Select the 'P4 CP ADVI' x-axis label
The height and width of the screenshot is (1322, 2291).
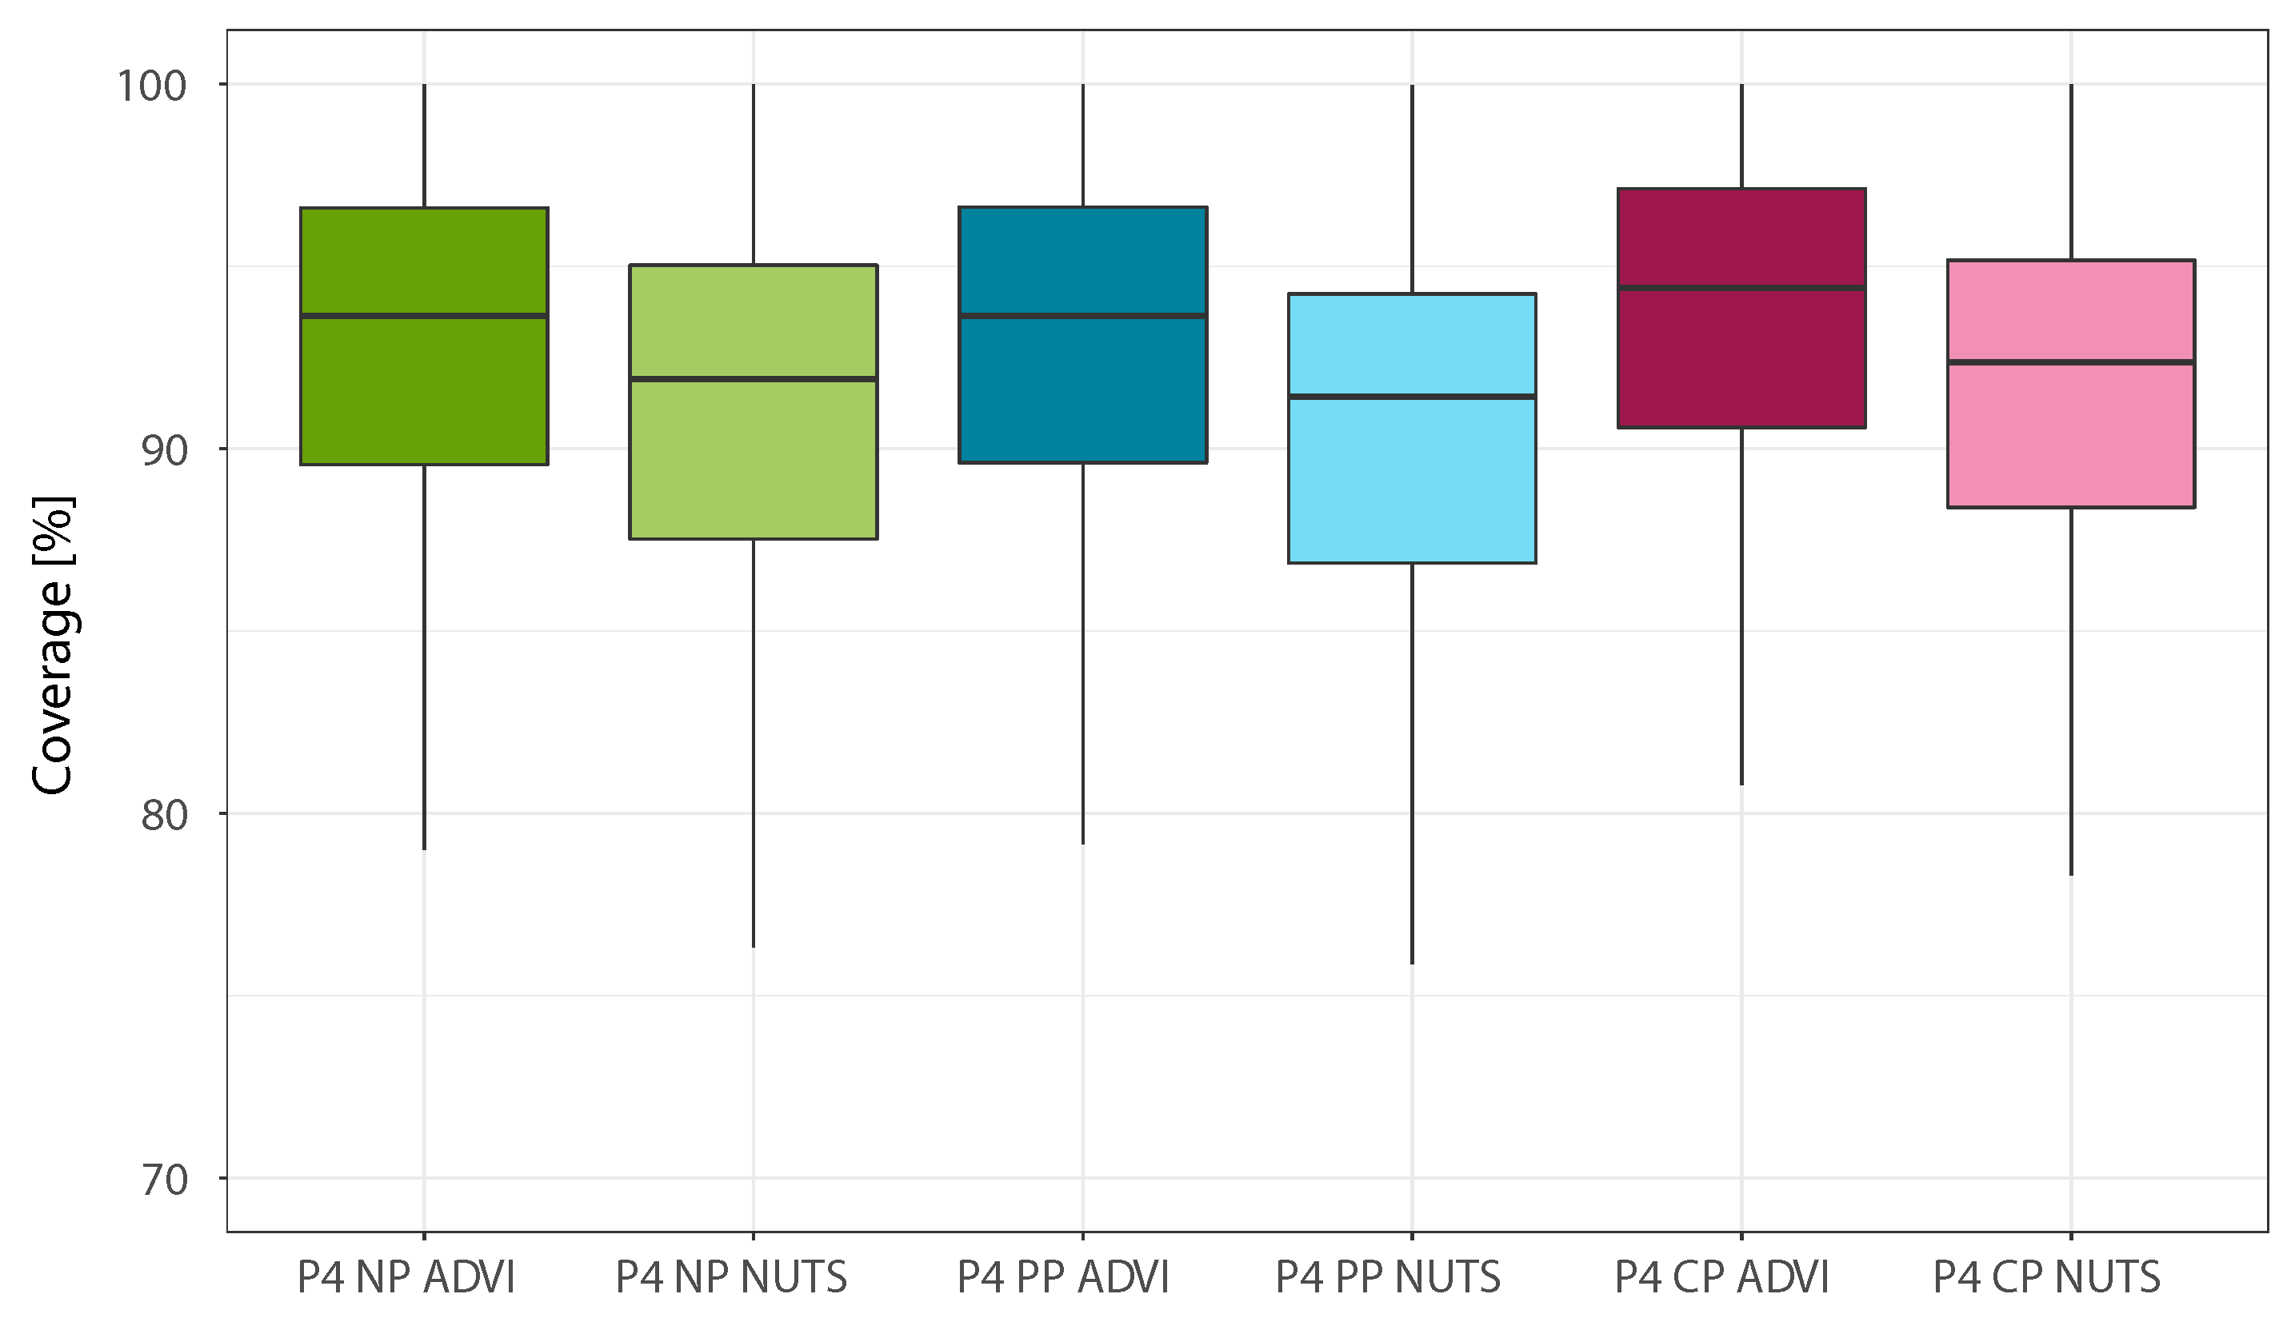[x=1721, y=1276]
